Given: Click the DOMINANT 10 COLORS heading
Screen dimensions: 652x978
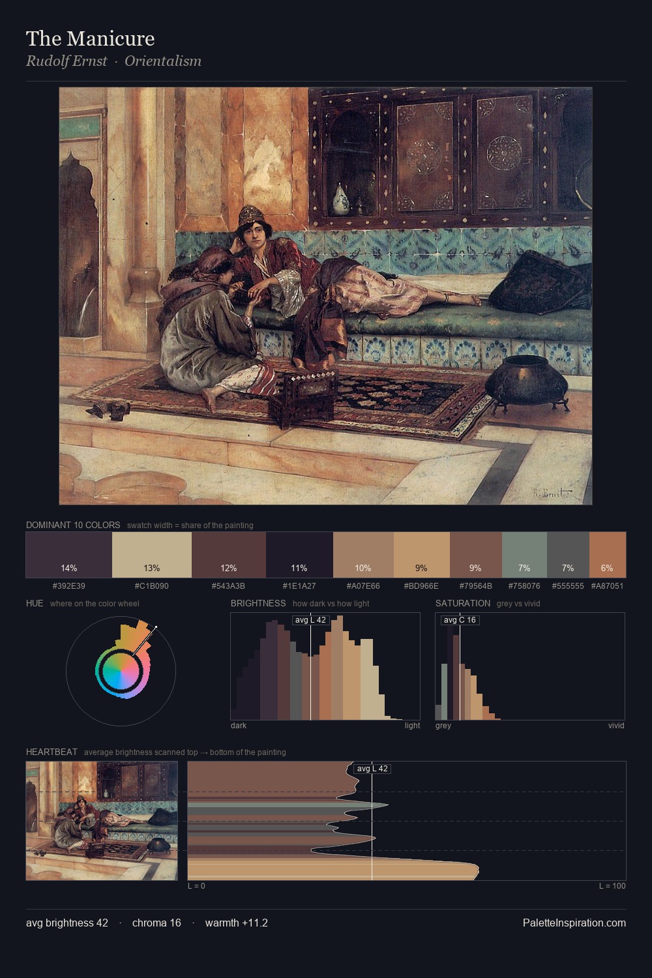Looking at the screenshot, I should click(x=73, y=525).
